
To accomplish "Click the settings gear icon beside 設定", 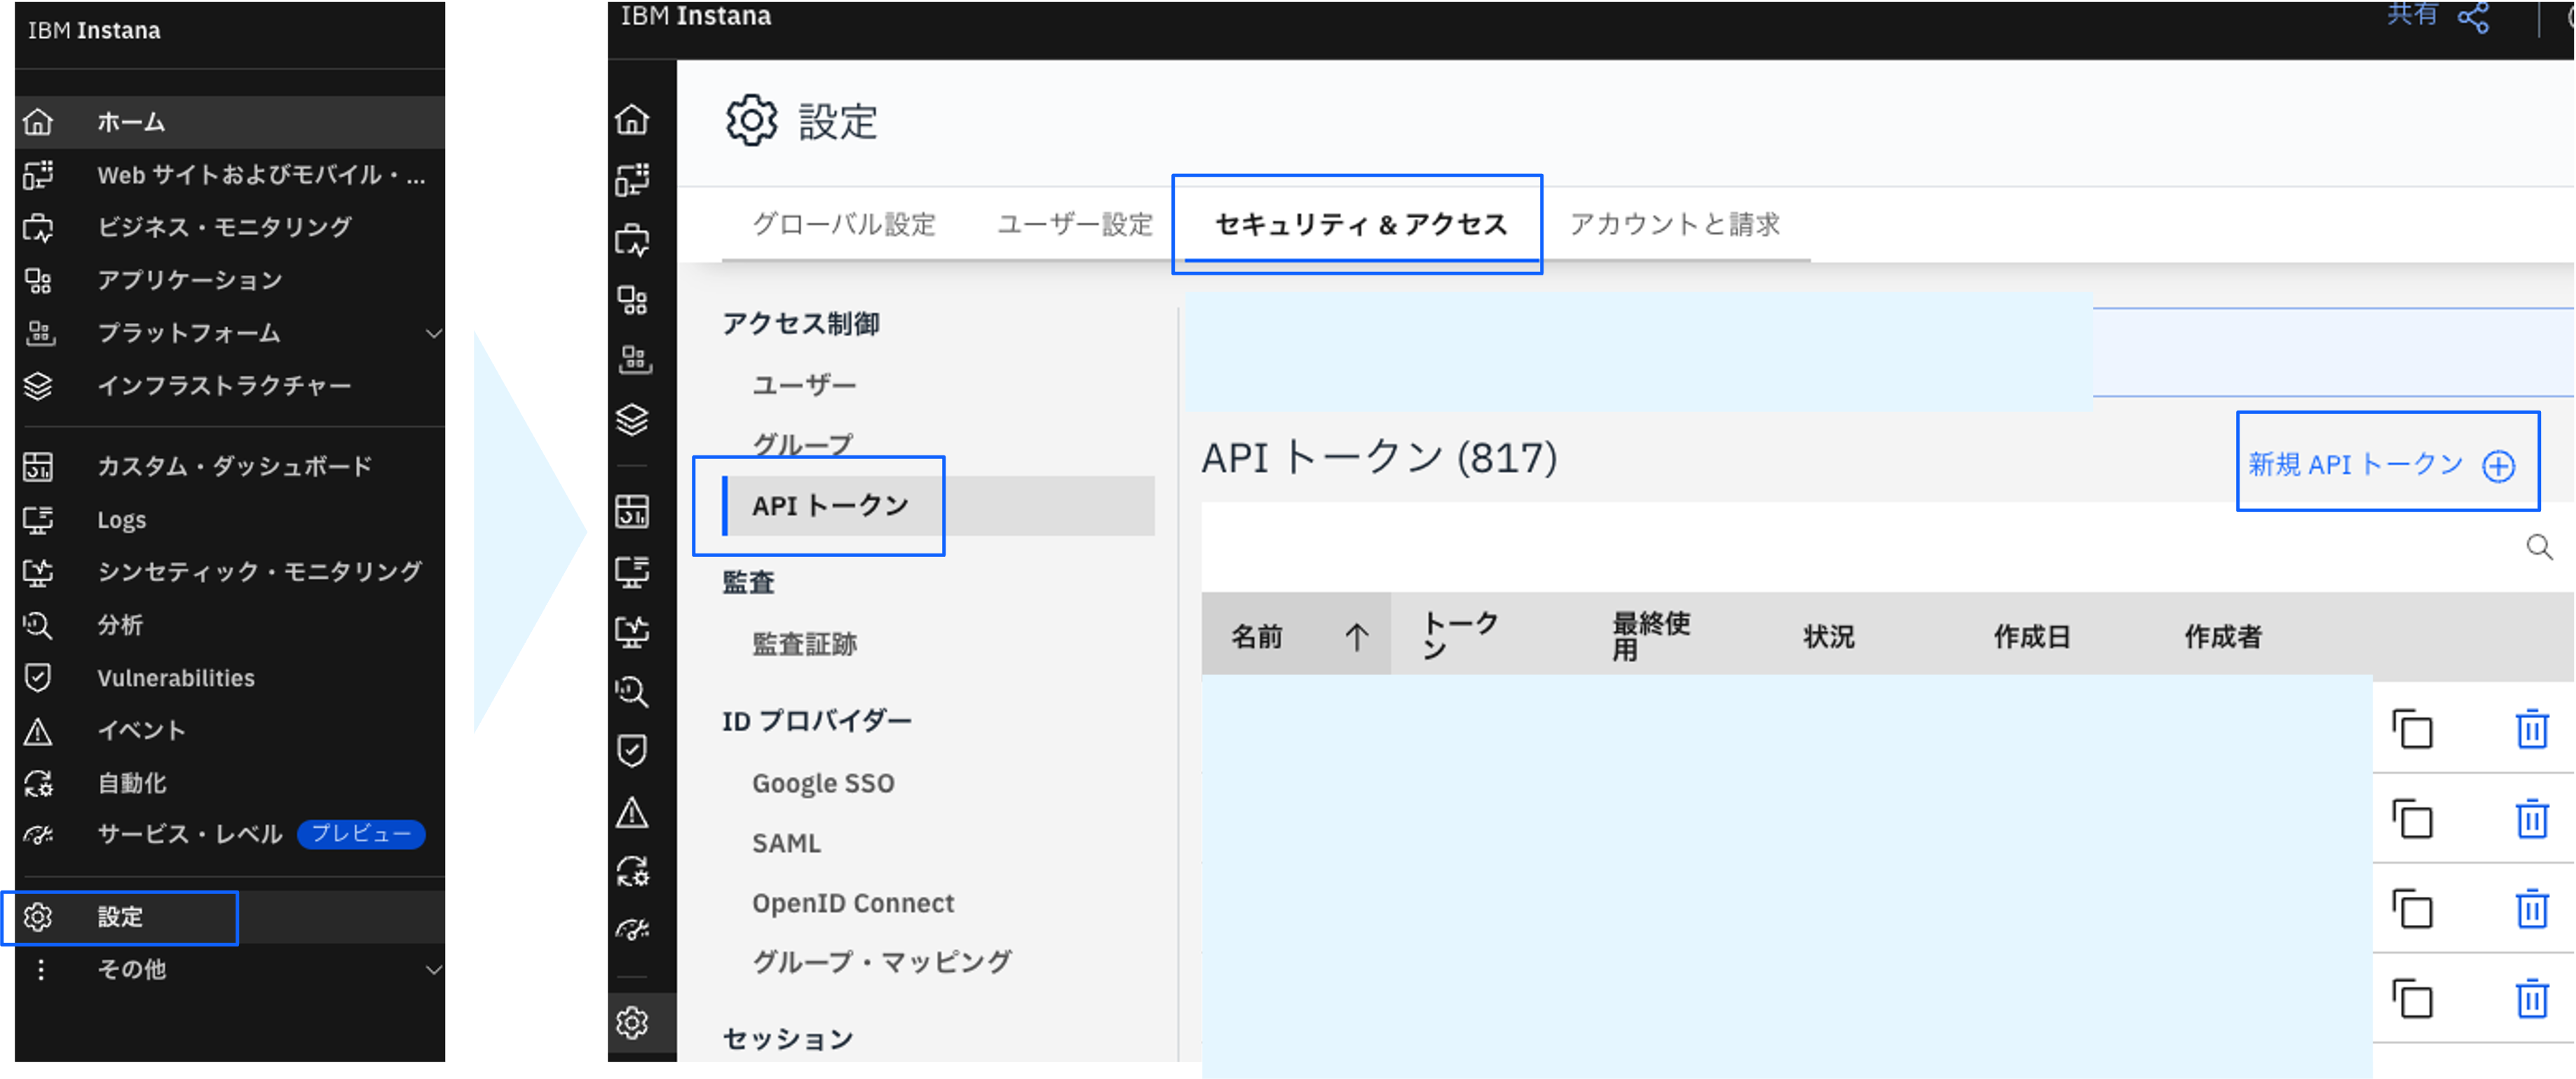I will (x=38, y=917).
